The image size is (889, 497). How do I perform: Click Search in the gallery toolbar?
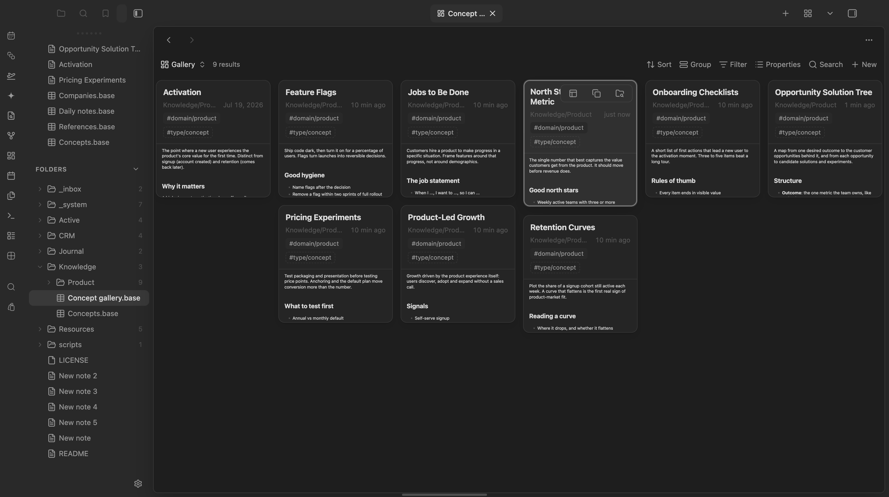(x=826, y=64)
